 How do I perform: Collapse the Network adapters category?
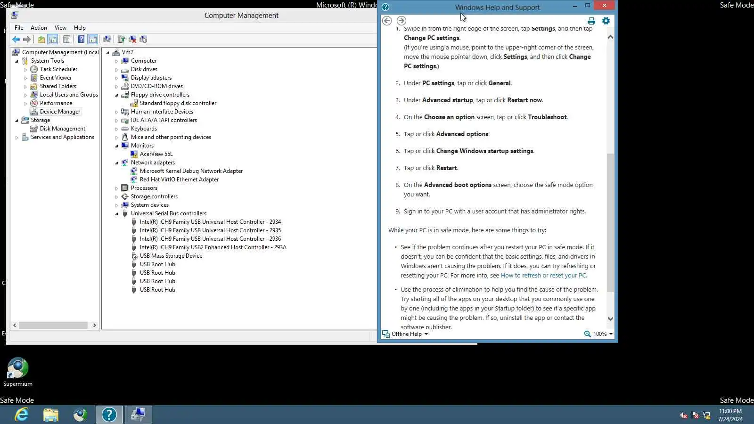coord(116,163)
